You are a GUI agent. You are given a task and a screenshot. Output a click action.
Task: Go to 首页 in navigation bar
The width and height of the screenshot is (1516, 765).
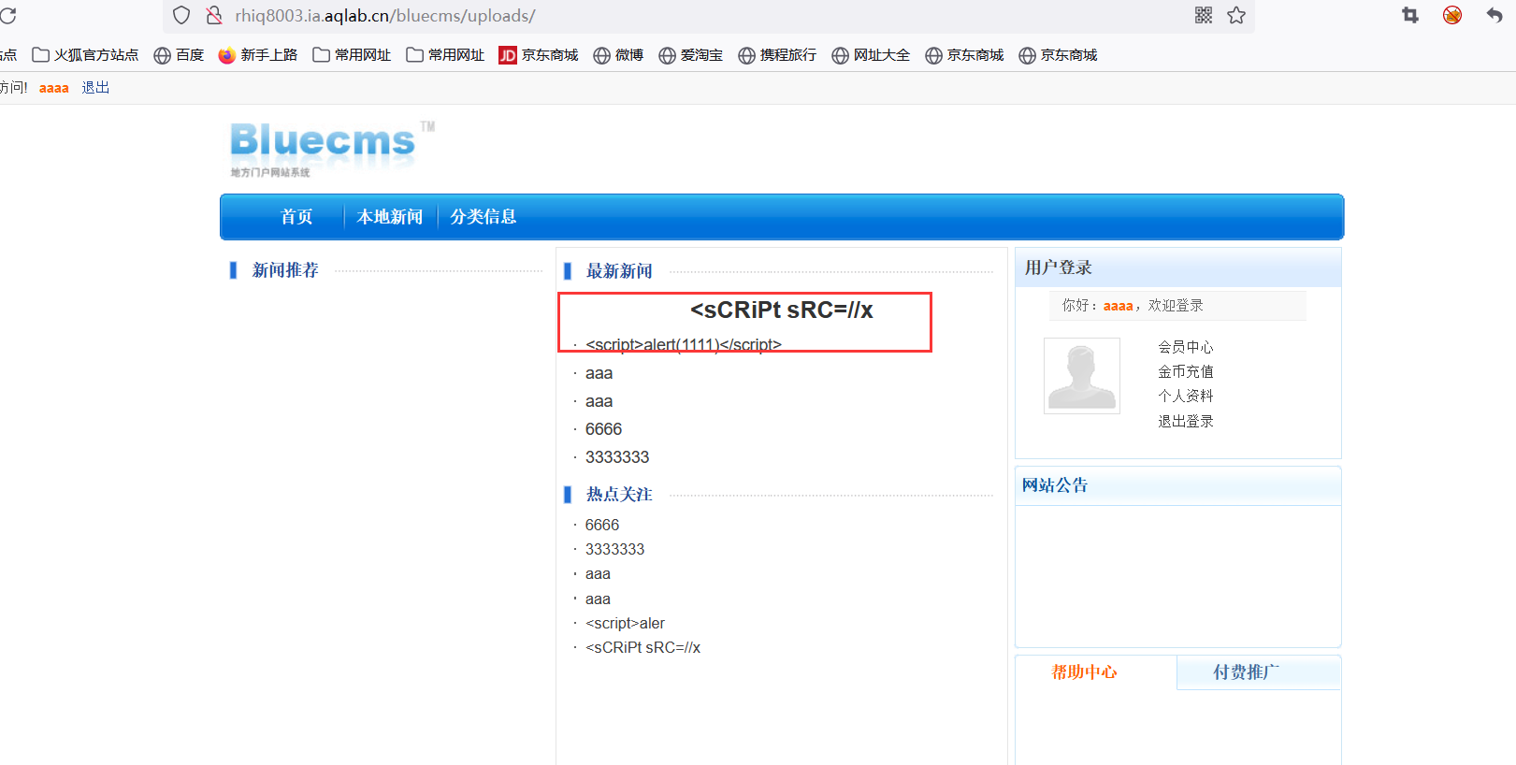coord(296,217)
